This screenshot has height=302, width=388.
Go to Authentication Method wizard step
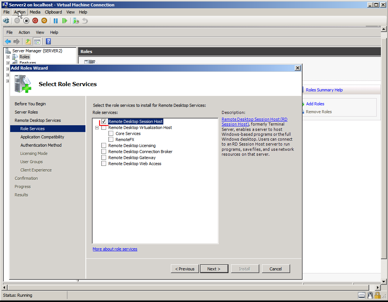41,145
